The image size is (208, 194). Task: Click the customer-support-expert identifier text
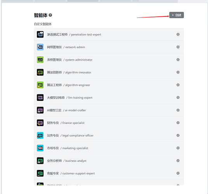point(78,173)
